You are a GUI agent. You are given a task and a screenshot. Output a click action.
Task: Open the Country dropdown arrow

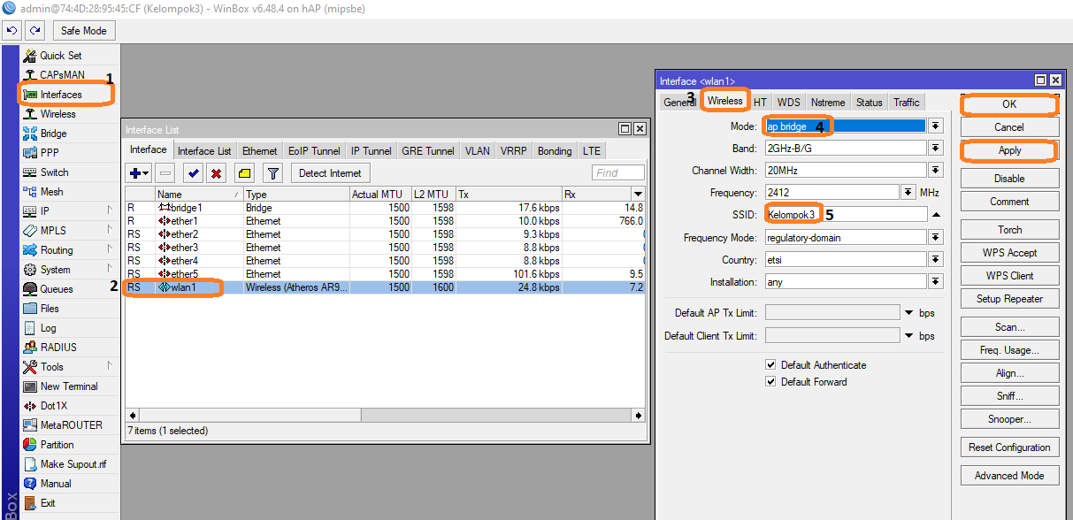click(936, 260)
